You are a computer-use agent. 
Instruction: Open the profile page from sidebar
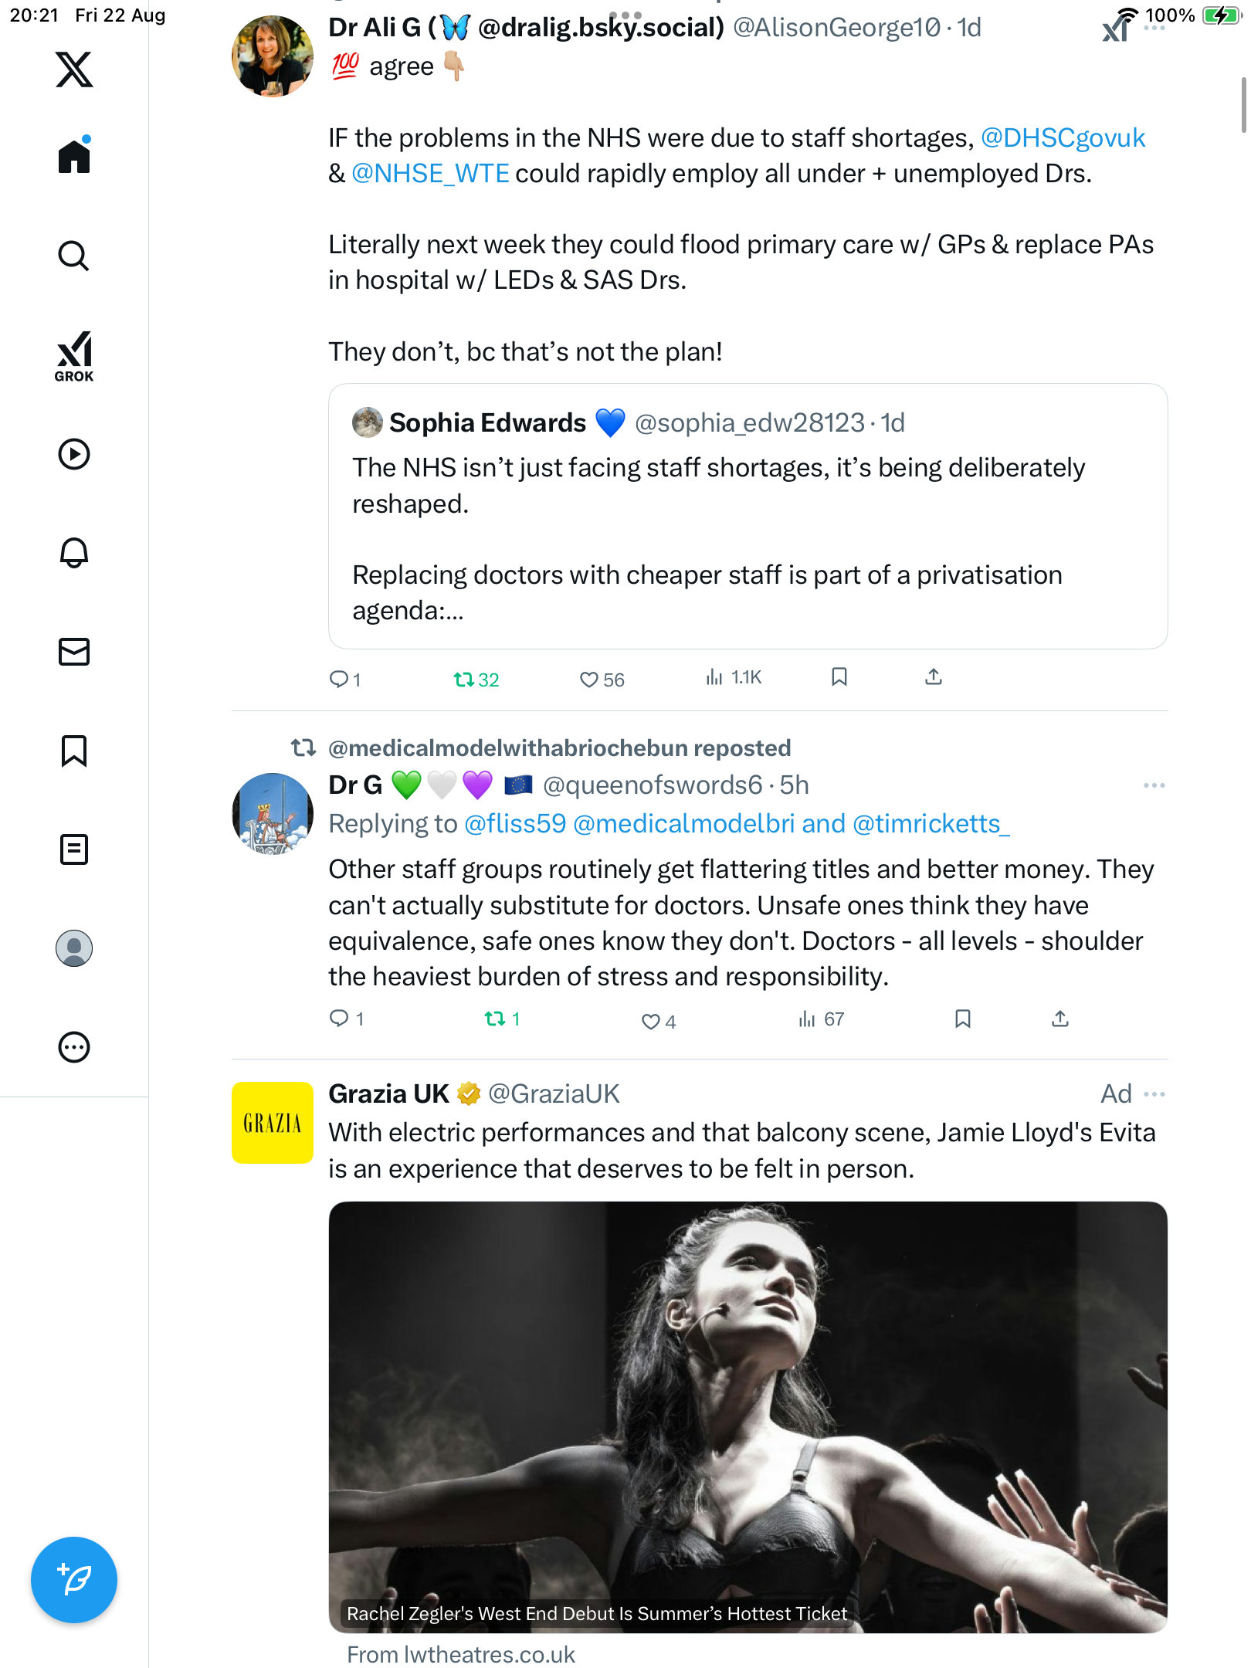tap(74, 948)
